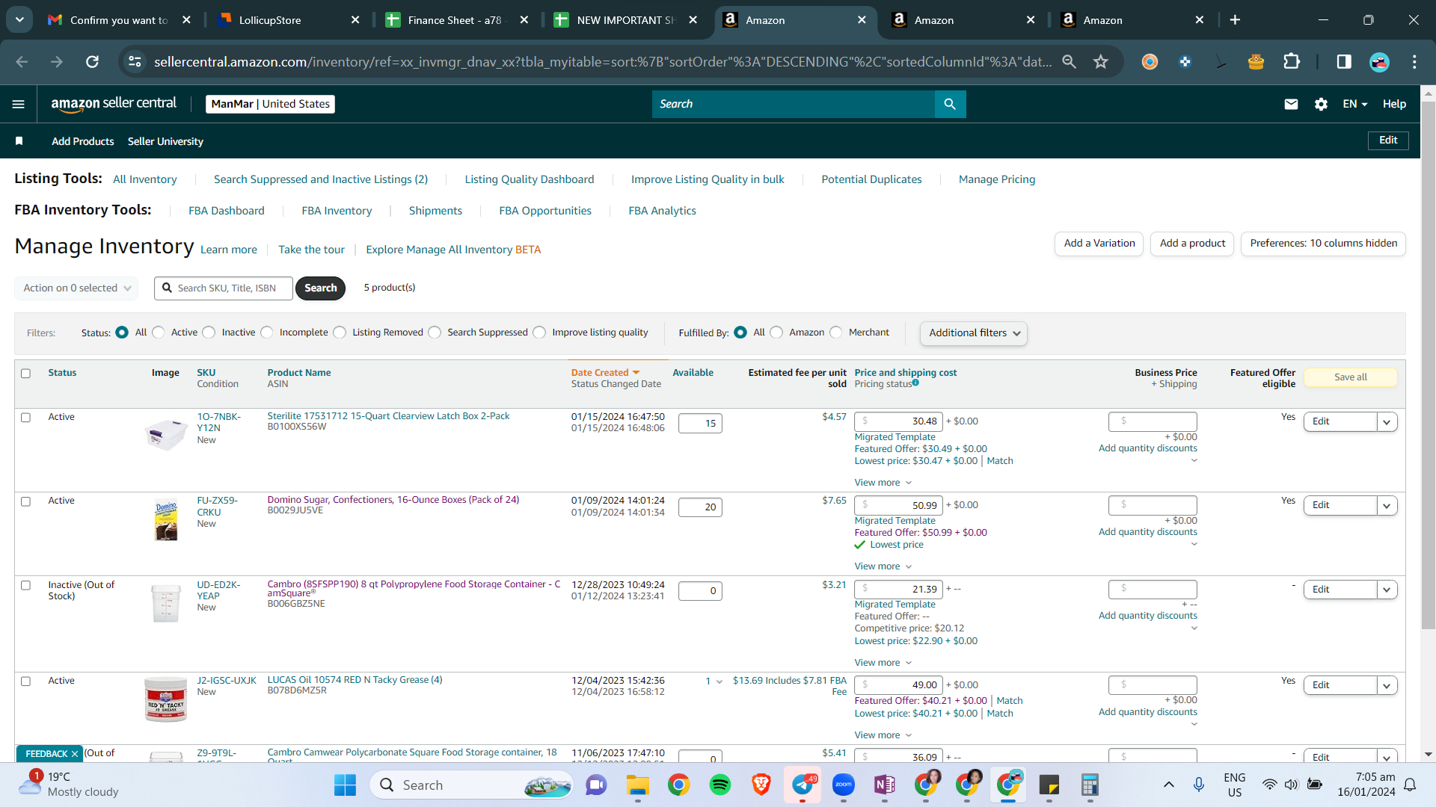Image resolution: width=1436 pixels, height=807 pixels.
Task: Click the bookmark flag icon
Action: [19, 141]
